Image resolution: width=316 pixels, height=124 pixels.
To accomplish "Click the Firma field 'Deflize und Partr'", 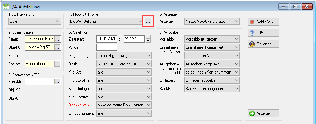I will tap(40, 39).
